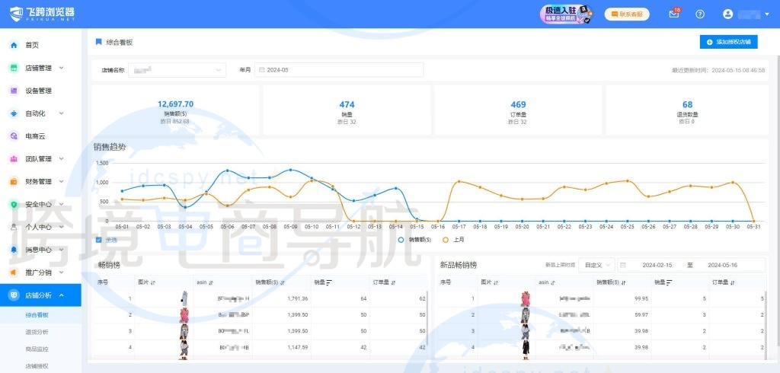The width and height of the screenshot is (780, 373).
Task: Open the 自定义 time range dropdown
Action: 596,265
